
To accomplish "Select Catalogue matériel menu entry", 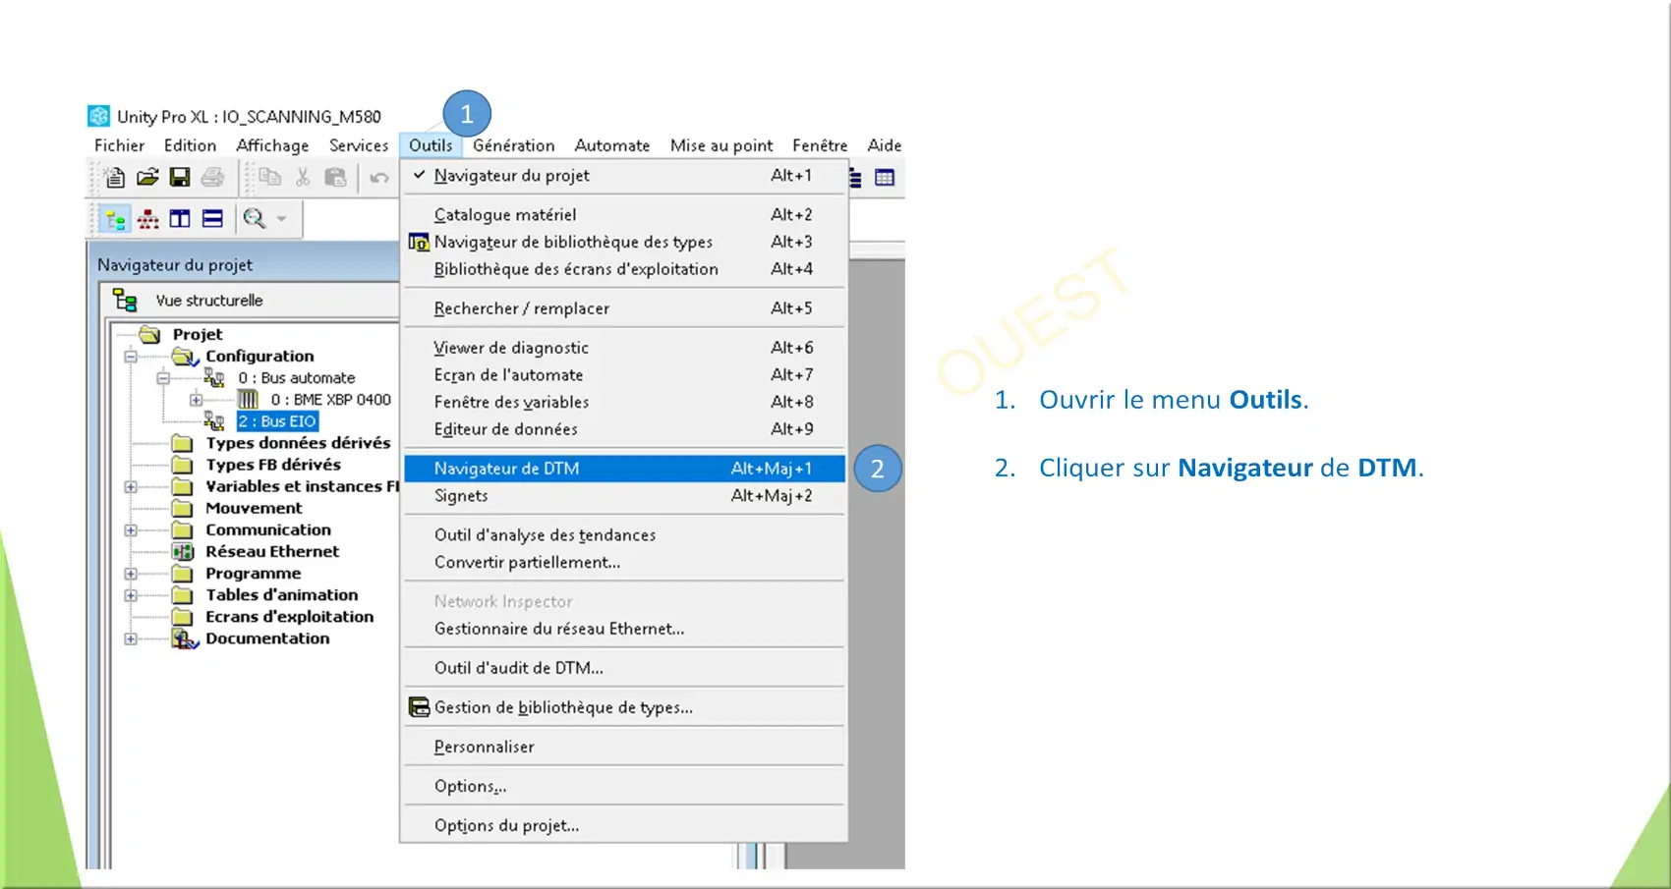I will tap(624, 214).
